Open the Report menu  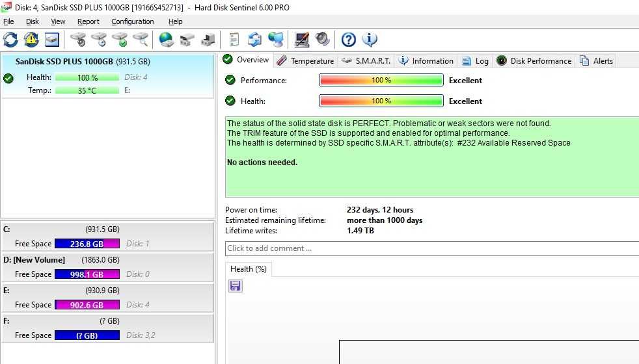coord(88,21)
